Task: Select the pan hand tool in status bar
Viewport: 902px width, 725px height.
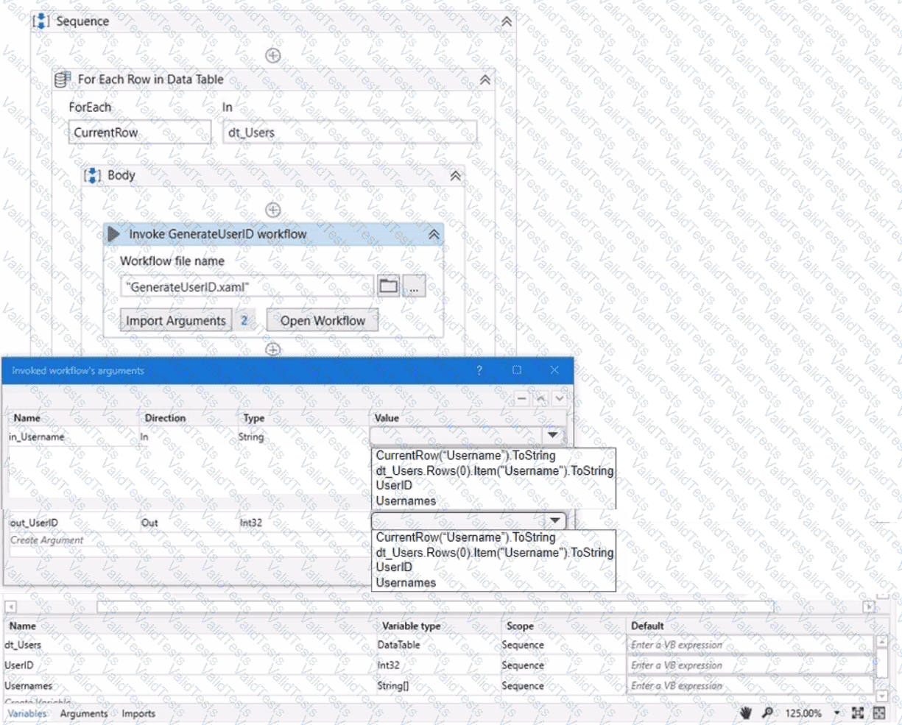Action: [x=746, y=712]
